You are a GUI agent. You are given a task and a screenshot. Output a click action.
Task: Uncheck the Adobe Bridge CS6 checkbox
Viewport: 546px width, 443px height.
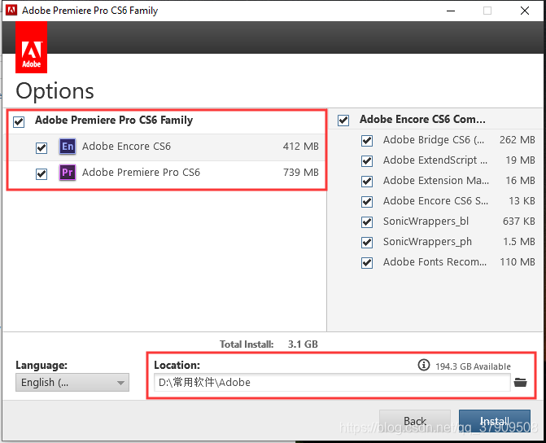[x=367, y=141]
